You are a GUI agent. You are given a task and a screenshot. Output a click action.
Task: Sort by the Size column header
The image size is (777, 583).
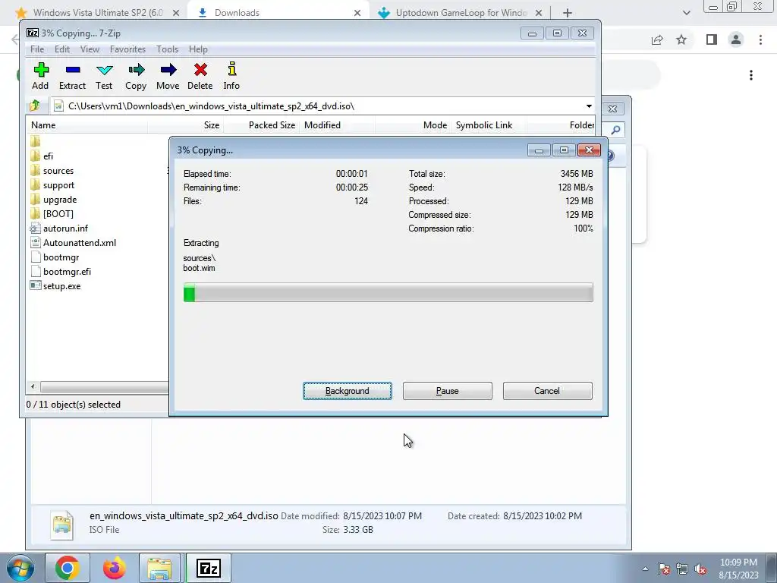click(x=186, y=125)
